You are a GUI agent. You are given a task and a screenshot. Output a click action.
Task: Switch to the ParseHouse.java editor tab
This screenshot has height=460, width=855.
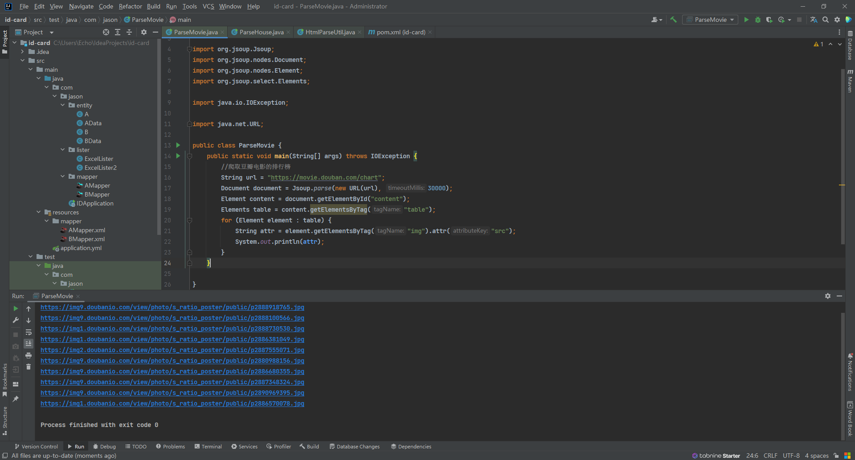coord(261,32)
